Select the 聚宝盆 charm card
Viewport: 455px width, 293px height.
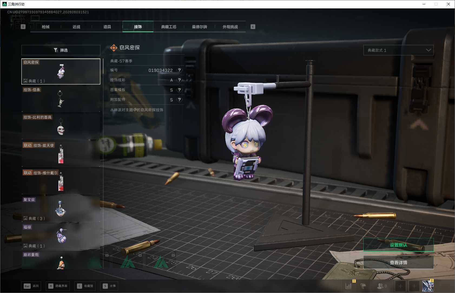61,209
